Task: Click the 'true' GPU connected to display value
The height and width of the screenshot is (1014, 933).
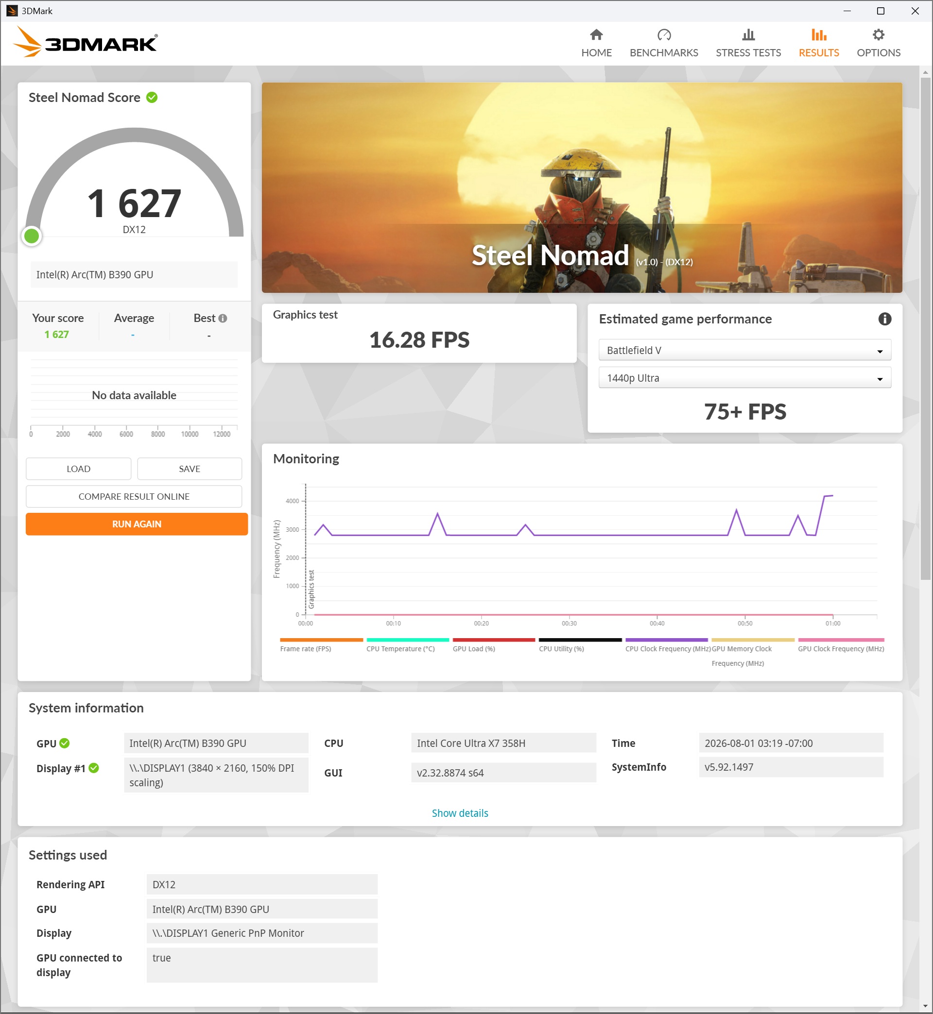Action: pyautogui.click(x=262, y=965)
